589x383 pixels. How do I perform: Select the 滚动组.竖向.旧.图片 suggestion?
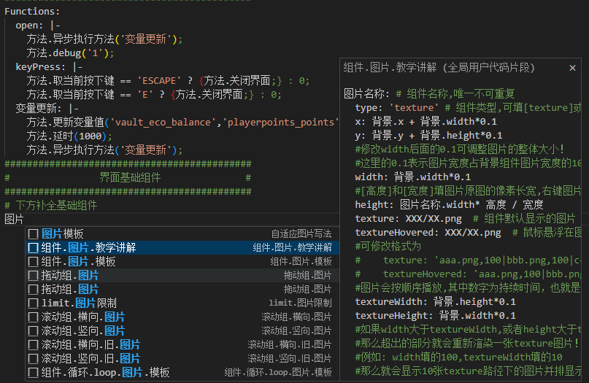182,359
